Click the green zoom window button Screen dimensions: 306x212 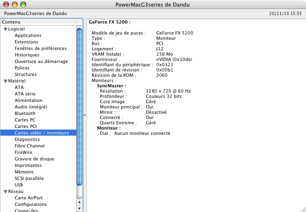(23, 4)
